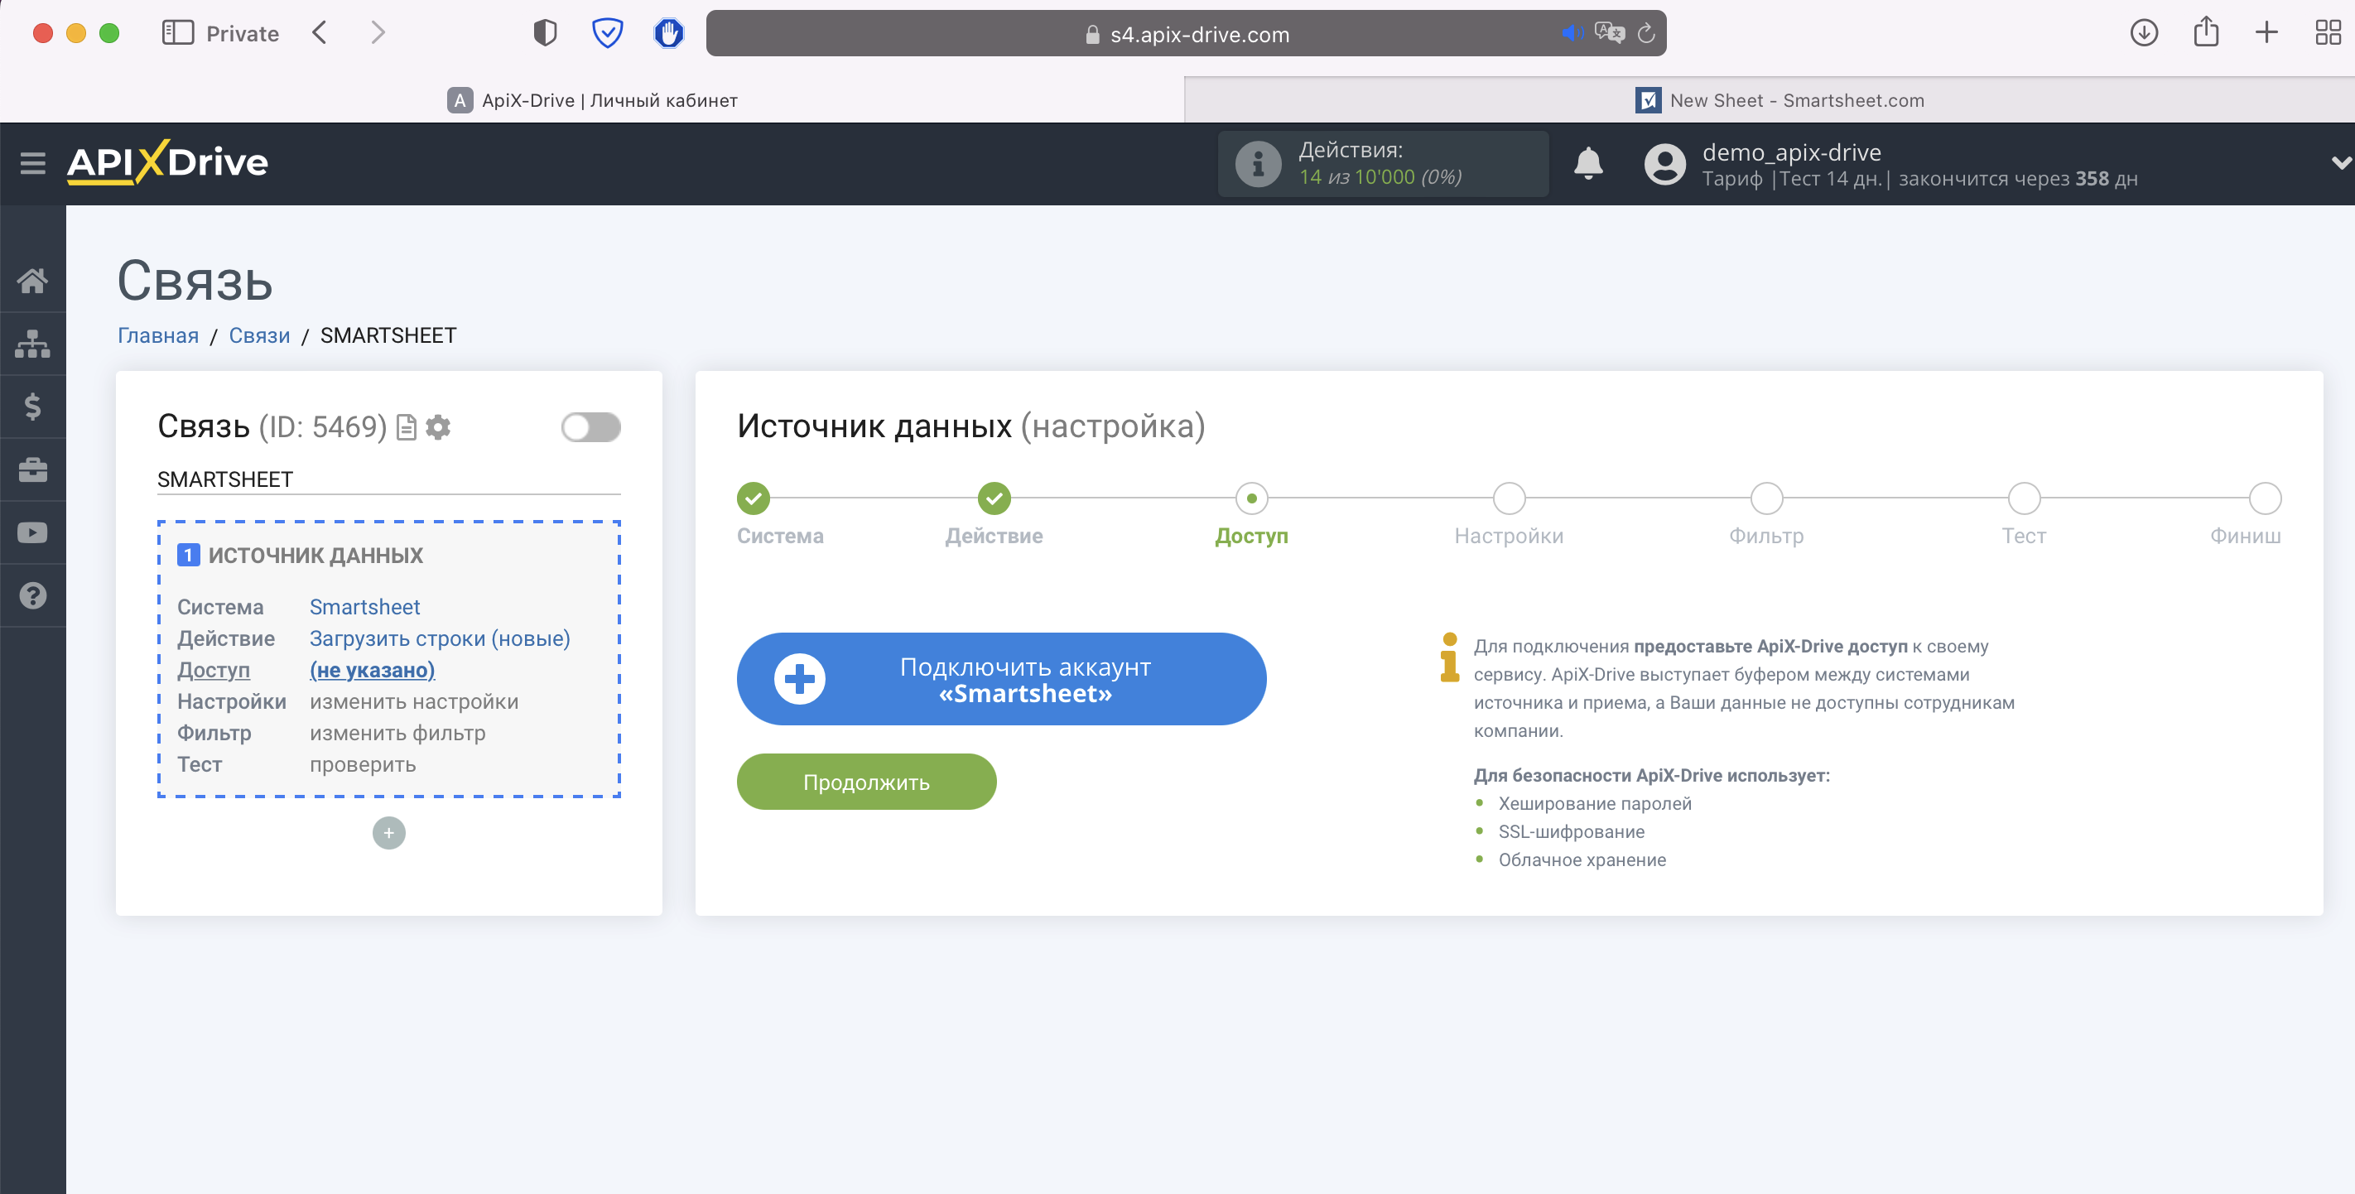This screenshot has height=1194, width=2355.
Task: Toggle Safari sidebar icon
Action: coord(177,34)
